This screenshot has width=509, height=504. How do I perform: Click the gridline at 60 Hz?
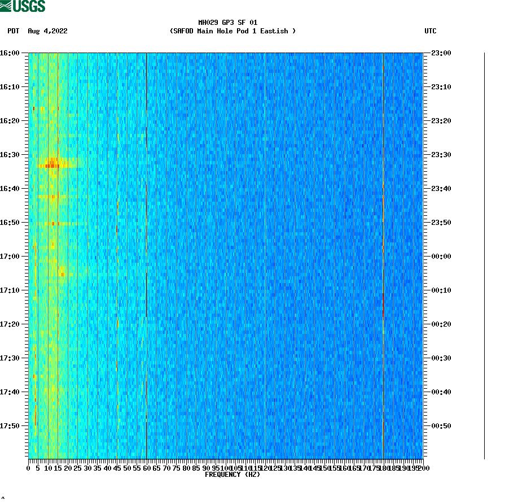coord(146,254)
